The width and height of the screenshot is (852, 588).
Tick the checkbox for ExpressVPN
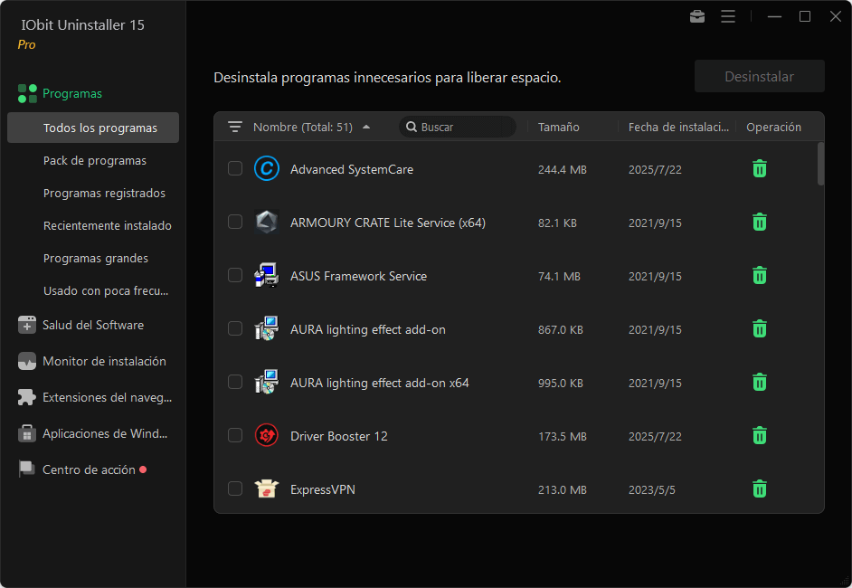(235, 489)
